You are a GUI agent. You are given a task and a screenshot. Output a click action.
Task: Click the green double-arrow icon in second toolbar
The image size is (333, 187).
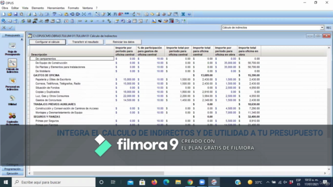tap(109, 21)
